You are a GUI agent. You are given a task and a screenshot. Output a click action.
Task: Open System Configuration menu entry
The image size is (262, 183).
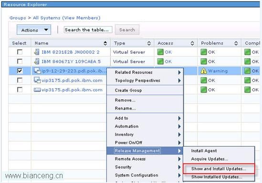(x=145, y=175)
